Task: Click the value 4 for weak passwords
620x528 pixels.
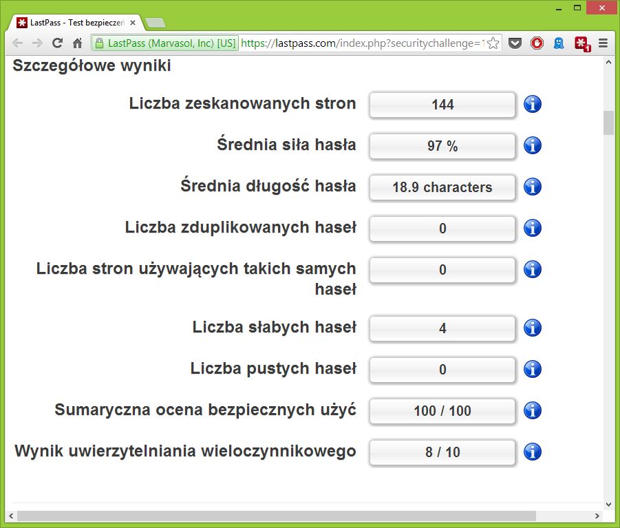Action: click(442, 328)
